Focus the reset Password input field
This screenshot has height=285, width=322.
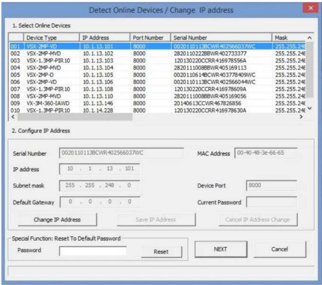tap(93, 251)
